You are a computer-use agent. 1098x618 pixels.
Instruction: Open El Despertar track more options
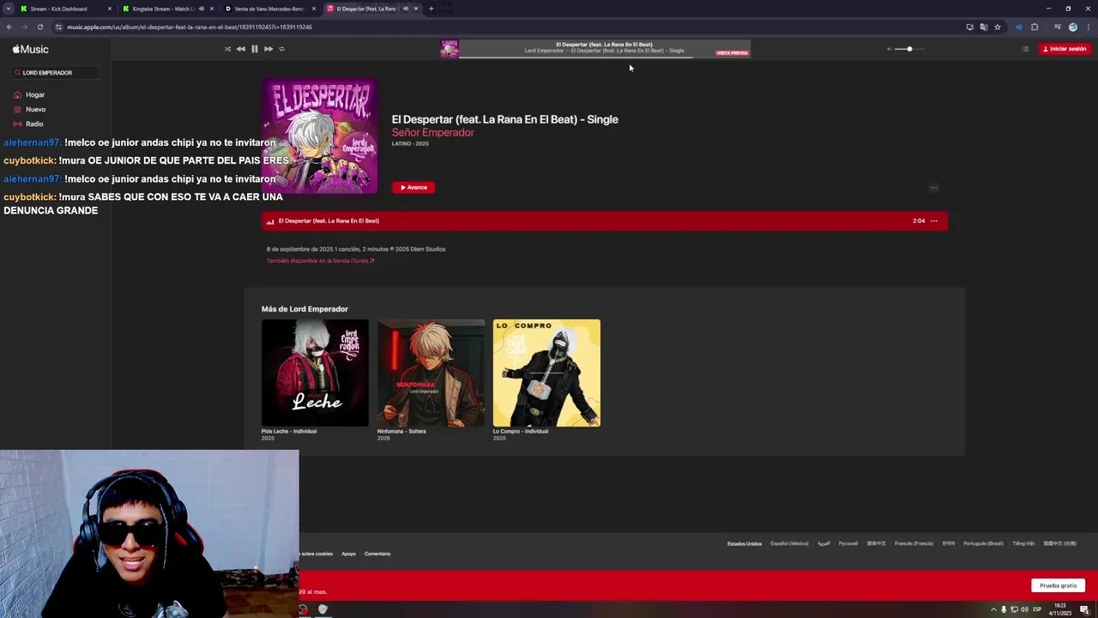[934, 221]
